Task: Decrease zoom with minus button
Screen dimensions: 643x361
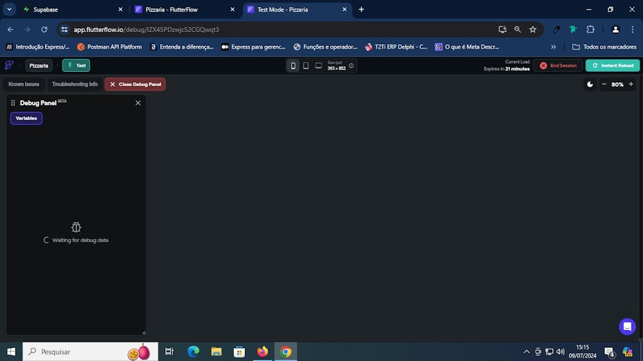Action: coord(604,84)
